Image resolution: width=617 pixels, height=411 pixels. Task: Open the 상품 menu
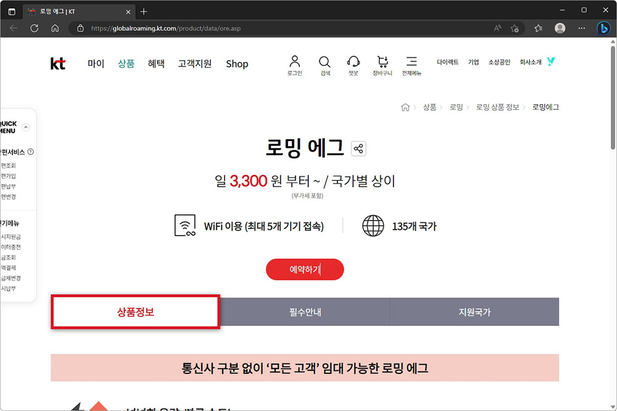click(x=126, y=63)
